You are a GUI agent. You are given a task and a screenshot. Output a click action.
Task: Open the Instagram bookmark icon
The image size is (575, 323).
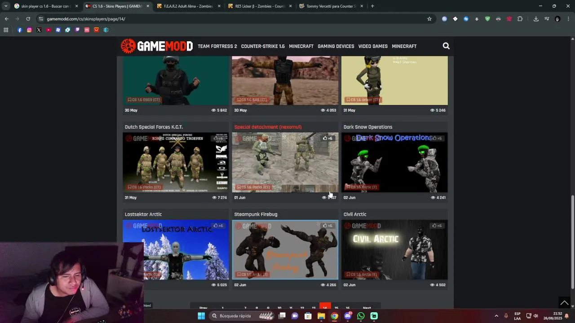click(29, 30)
